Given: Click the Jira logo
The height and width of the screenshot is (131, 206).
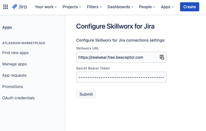Looking at the screenshot, I should [19, 7].
